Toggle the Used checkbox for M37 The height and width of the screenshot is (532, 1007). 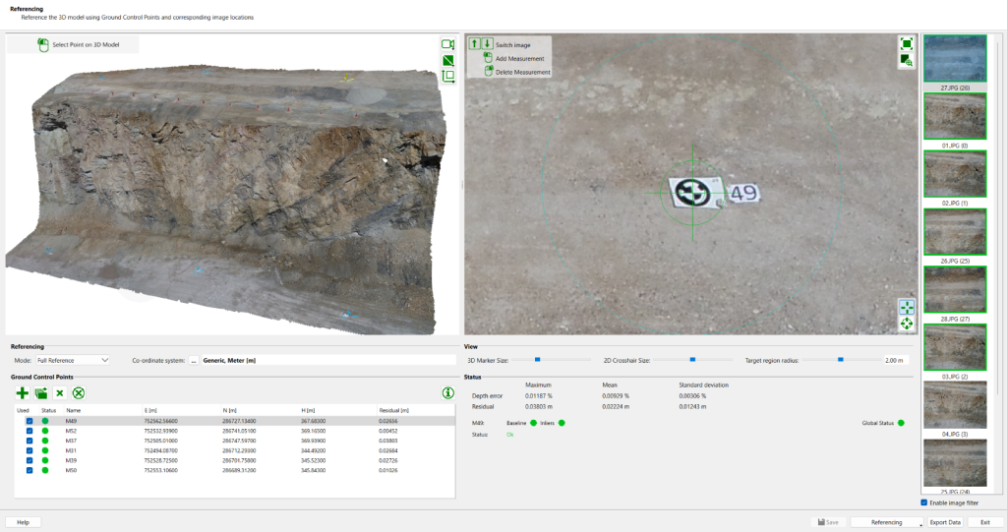(30, 441)
